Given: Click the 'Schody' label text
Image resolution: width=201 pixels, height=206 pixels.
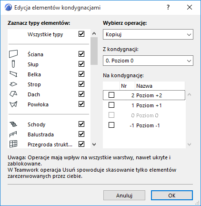Looking at the screenshot, I should (x=37, y=124).
